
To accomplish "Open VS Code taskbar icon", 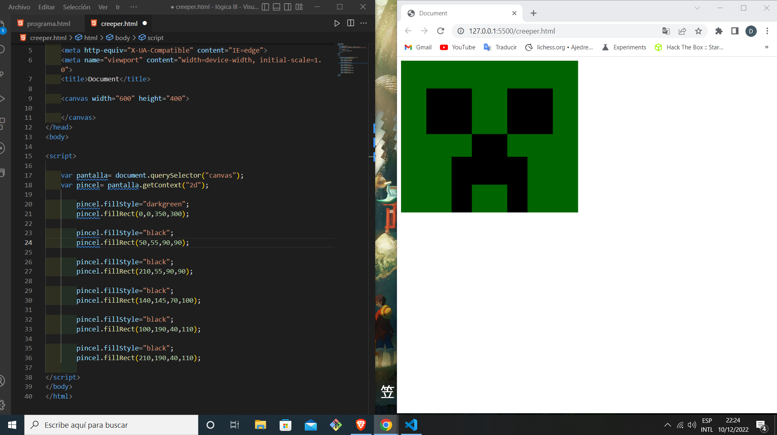I will click(x=411, y=425).
